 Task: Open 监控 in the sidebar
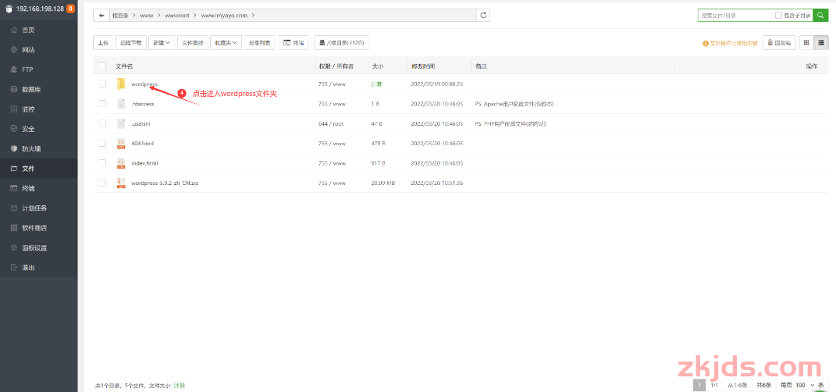click(38, 109)
